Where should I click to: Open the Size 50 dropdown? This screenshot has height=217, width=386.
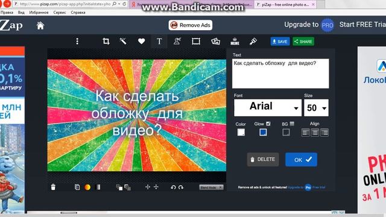316,107
